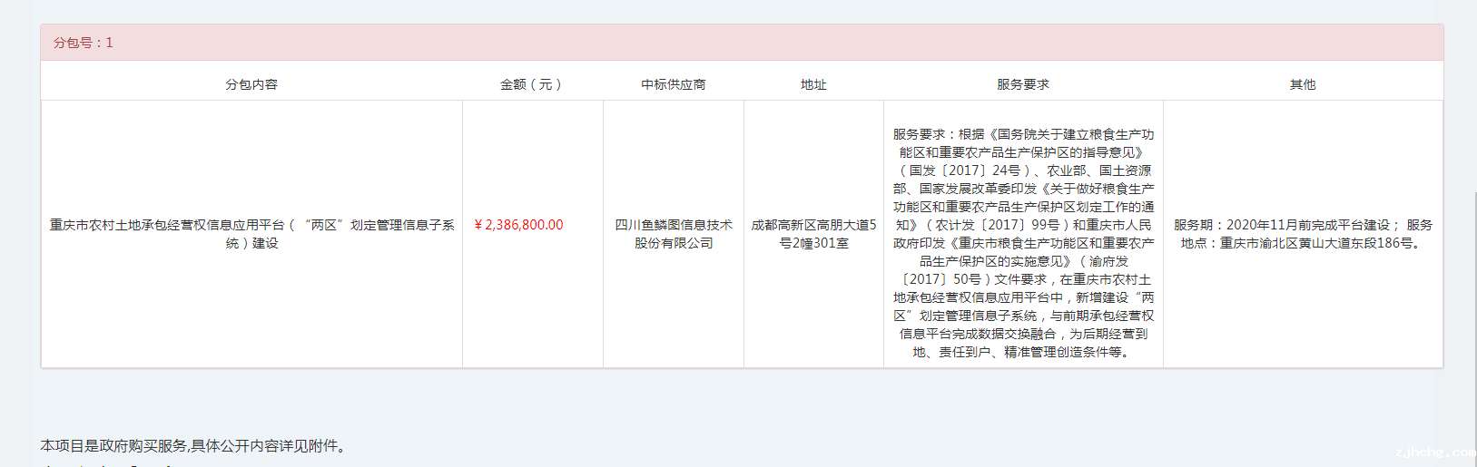Click the 金额（元）column header
1477x467 pixels.
[532, 84]
